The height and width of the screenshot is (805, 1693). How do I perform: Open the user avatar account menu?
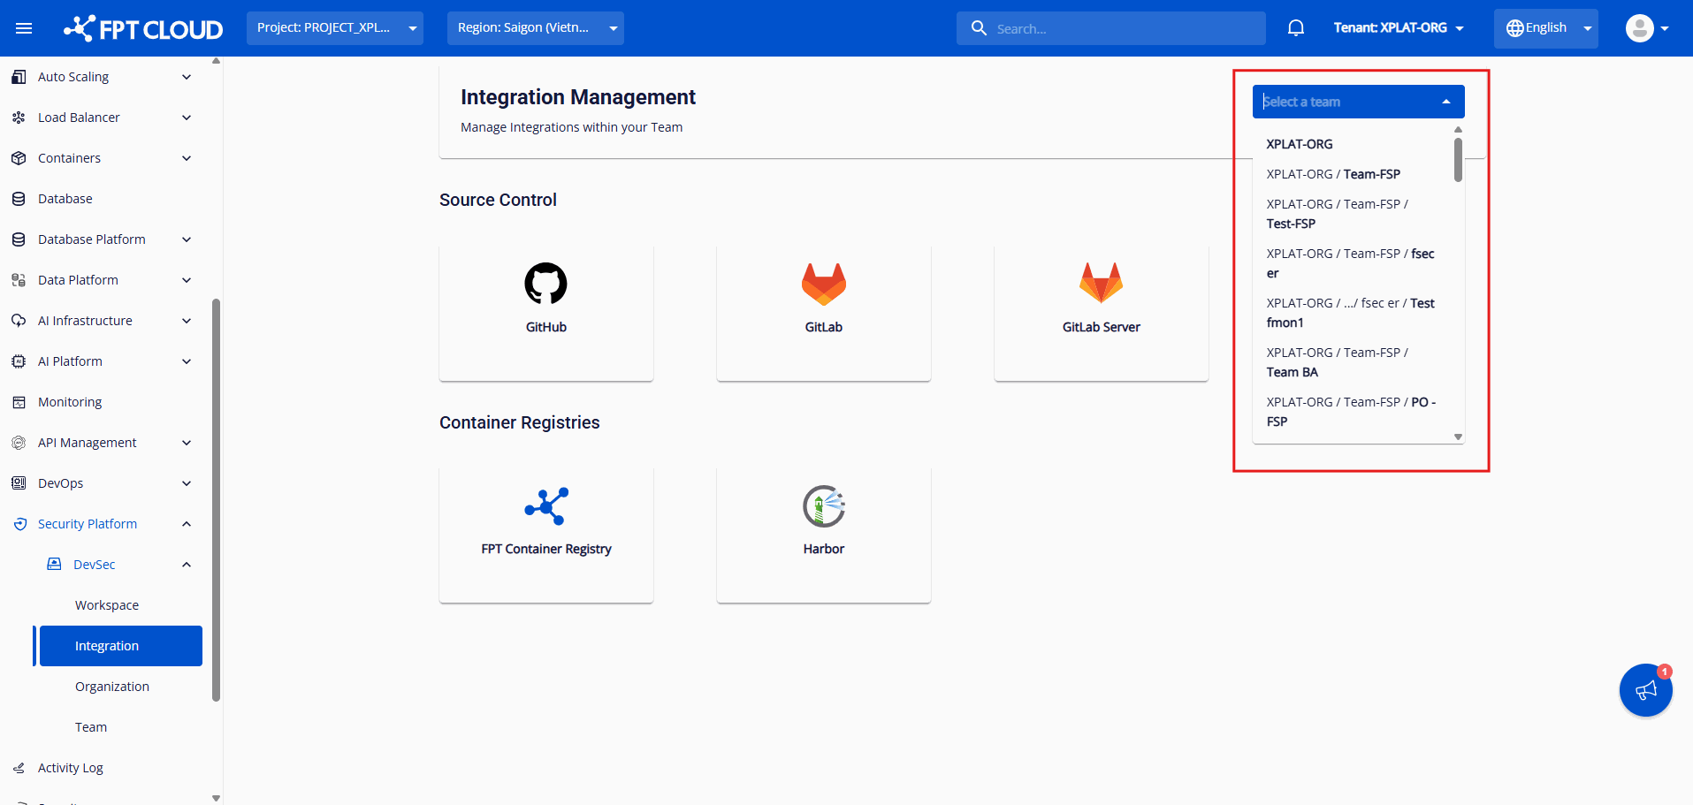point(1647,28)
